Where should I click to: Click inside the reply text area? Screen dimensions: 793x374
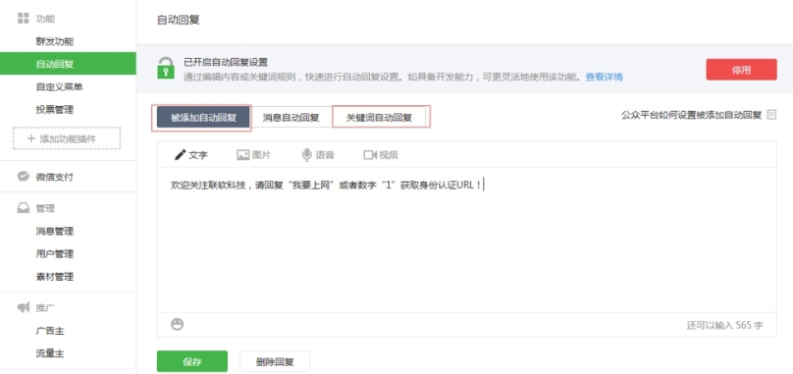pos(467,240)
